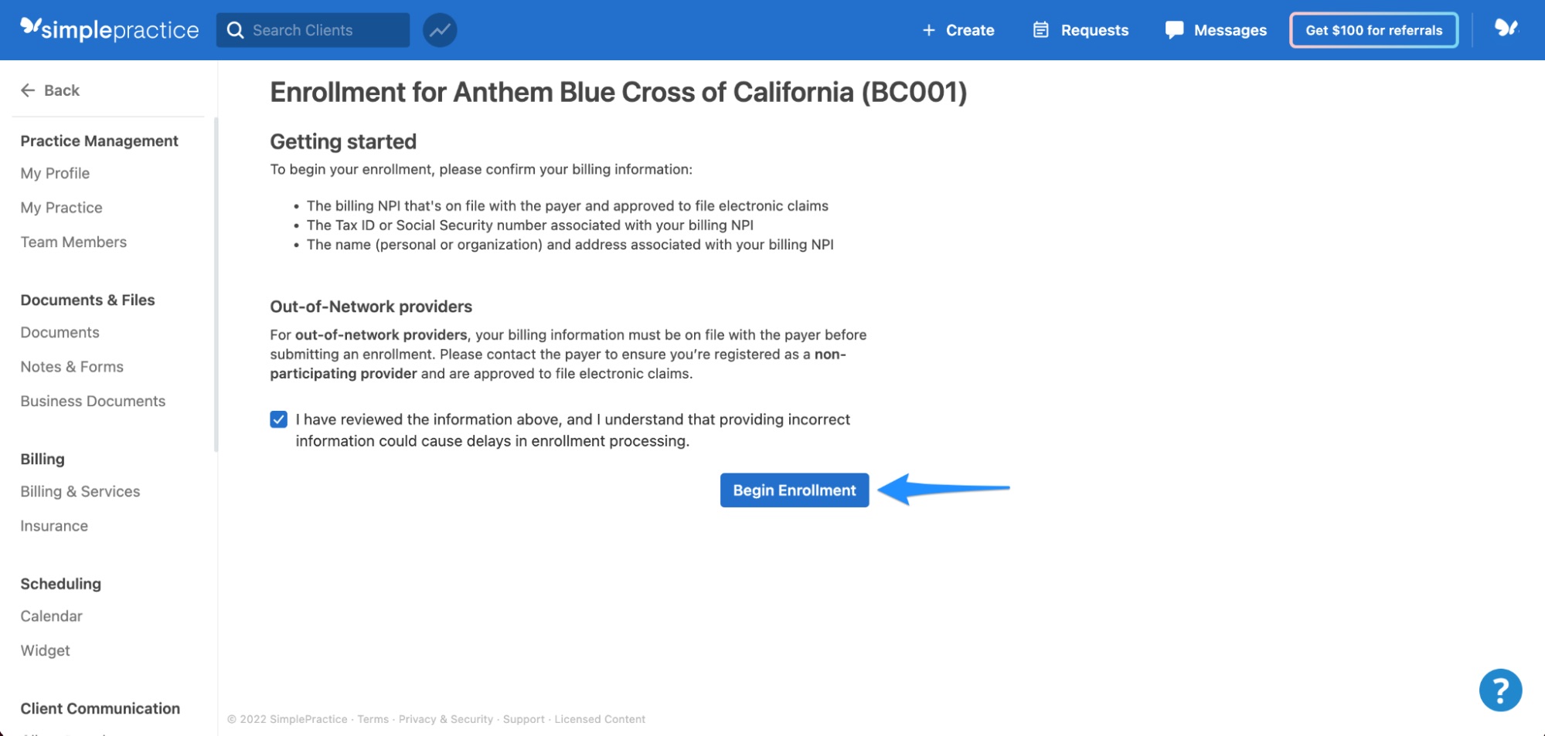
Task: Select My Profile in the sidebar
Action: click(54, 173)
